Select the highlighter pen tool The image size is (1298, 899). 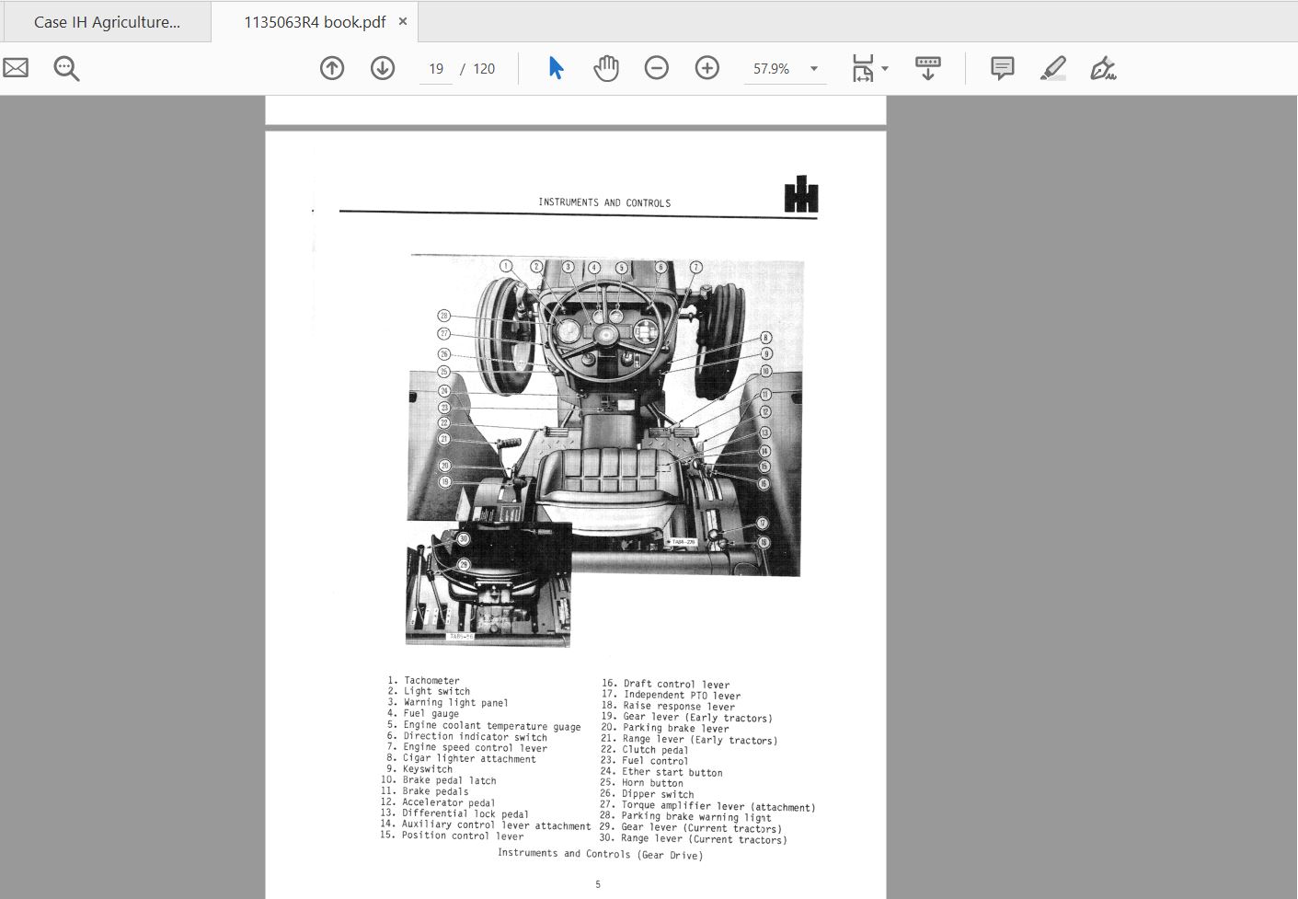pos(1053,68)
